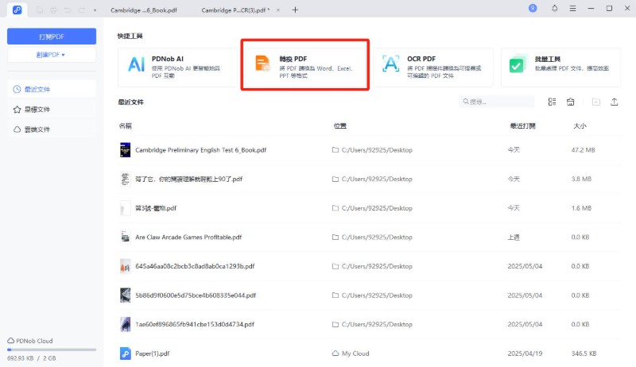Click the save icon in title bar
Viewport: 636px width, 367px height.
39,10
